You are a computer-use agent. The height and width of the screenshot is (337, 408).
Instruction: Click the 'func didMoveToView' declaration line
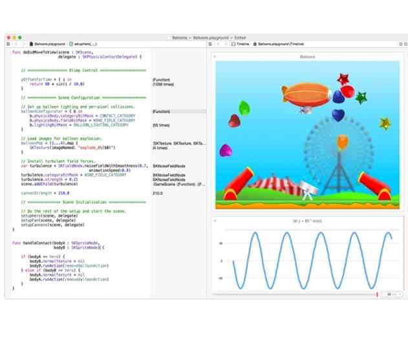tap(52, 52)
